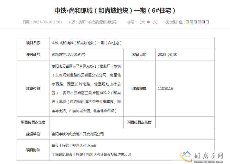This screenshot has height=164, width=230.
Task: Click company name 贵阳中铁筑和房地产开发有限公司
Action: [x=78, y=134]
